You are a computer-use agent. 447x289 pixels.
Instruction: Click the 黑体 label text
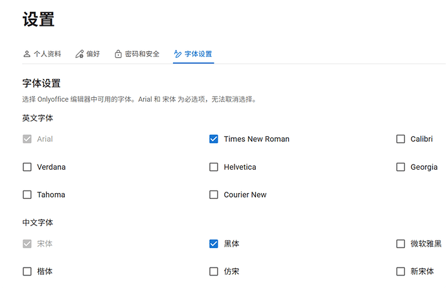[231, 244]
